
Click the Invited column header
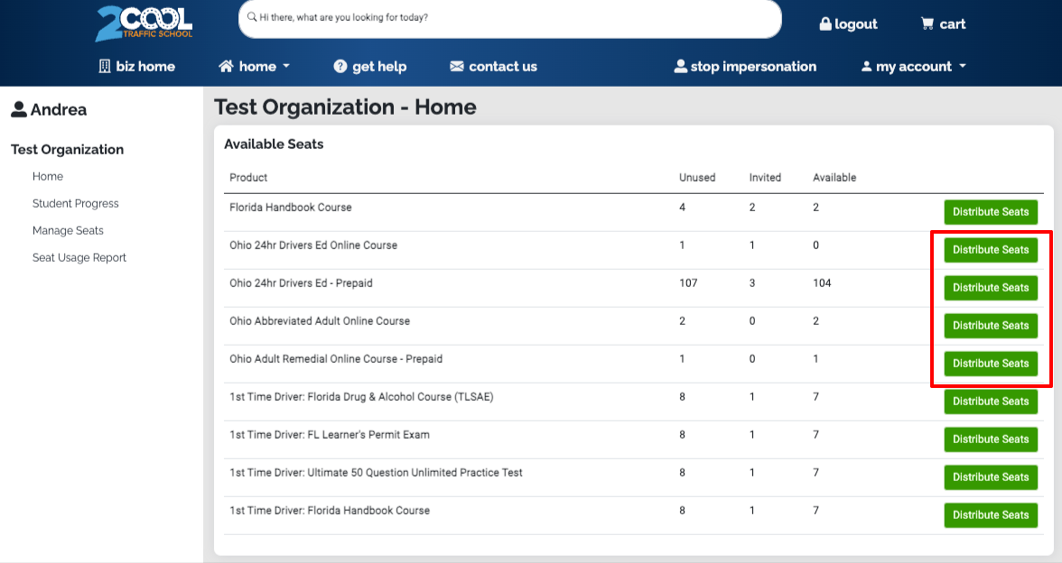click(x=765, y=177)
